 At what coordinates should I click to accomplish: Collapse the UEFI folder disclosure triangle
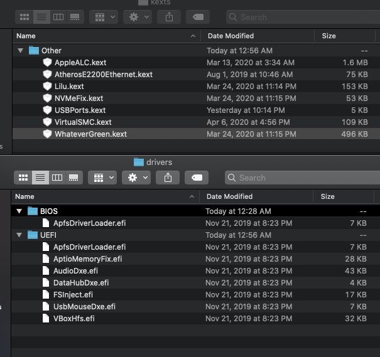click(19, 235)
